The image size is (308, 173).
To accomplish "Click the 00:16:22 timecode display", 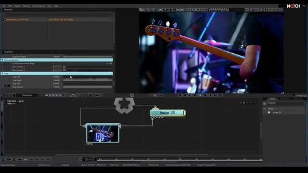I will tap(90, 160).
